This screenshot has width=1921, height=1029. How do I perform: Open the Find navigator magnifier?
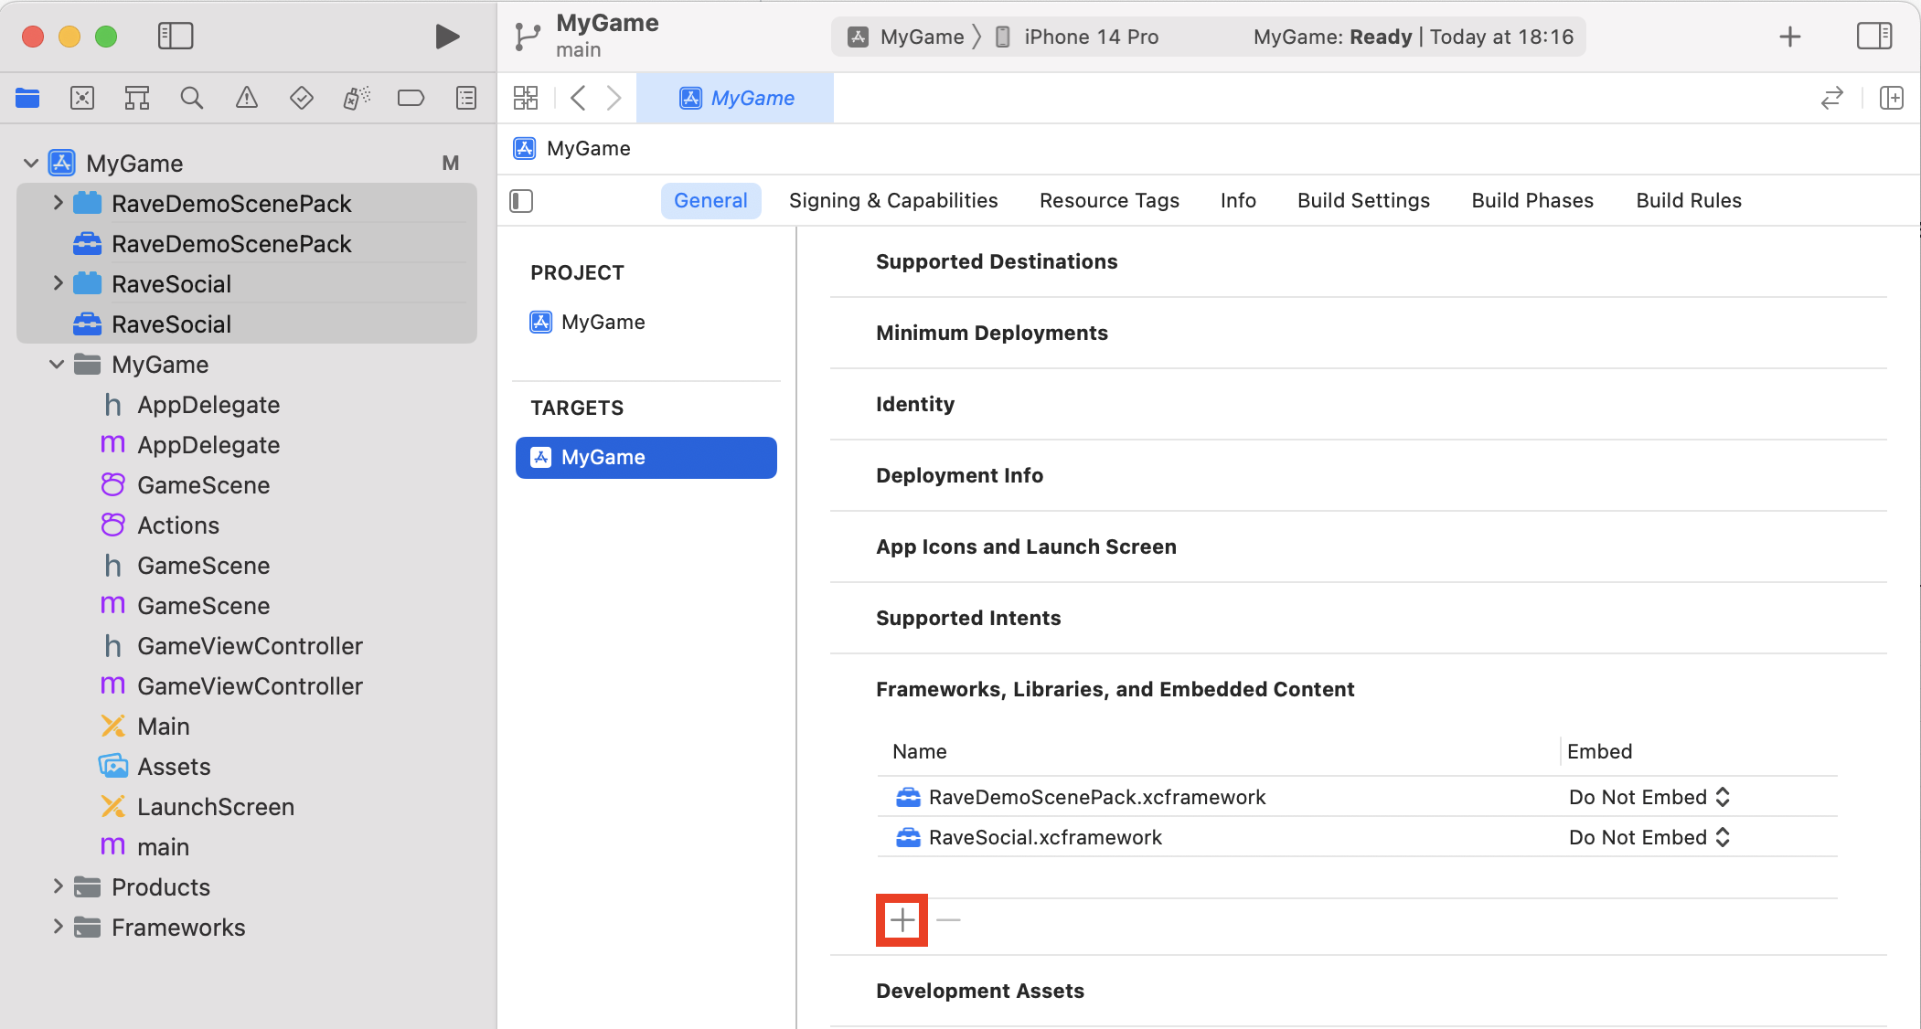click(192, 98)
